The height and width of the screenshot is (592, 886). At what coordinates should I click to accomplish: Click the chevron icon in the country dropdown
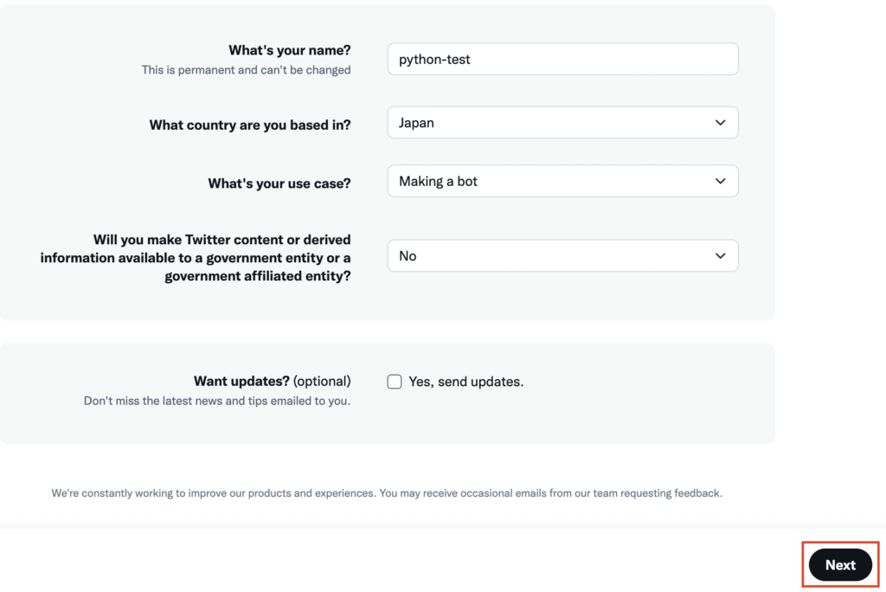720,123
